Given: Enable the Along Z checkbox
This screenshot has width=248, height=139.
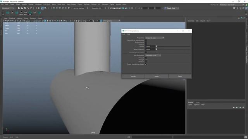Looking at the screenshot, I should (146, 62).
